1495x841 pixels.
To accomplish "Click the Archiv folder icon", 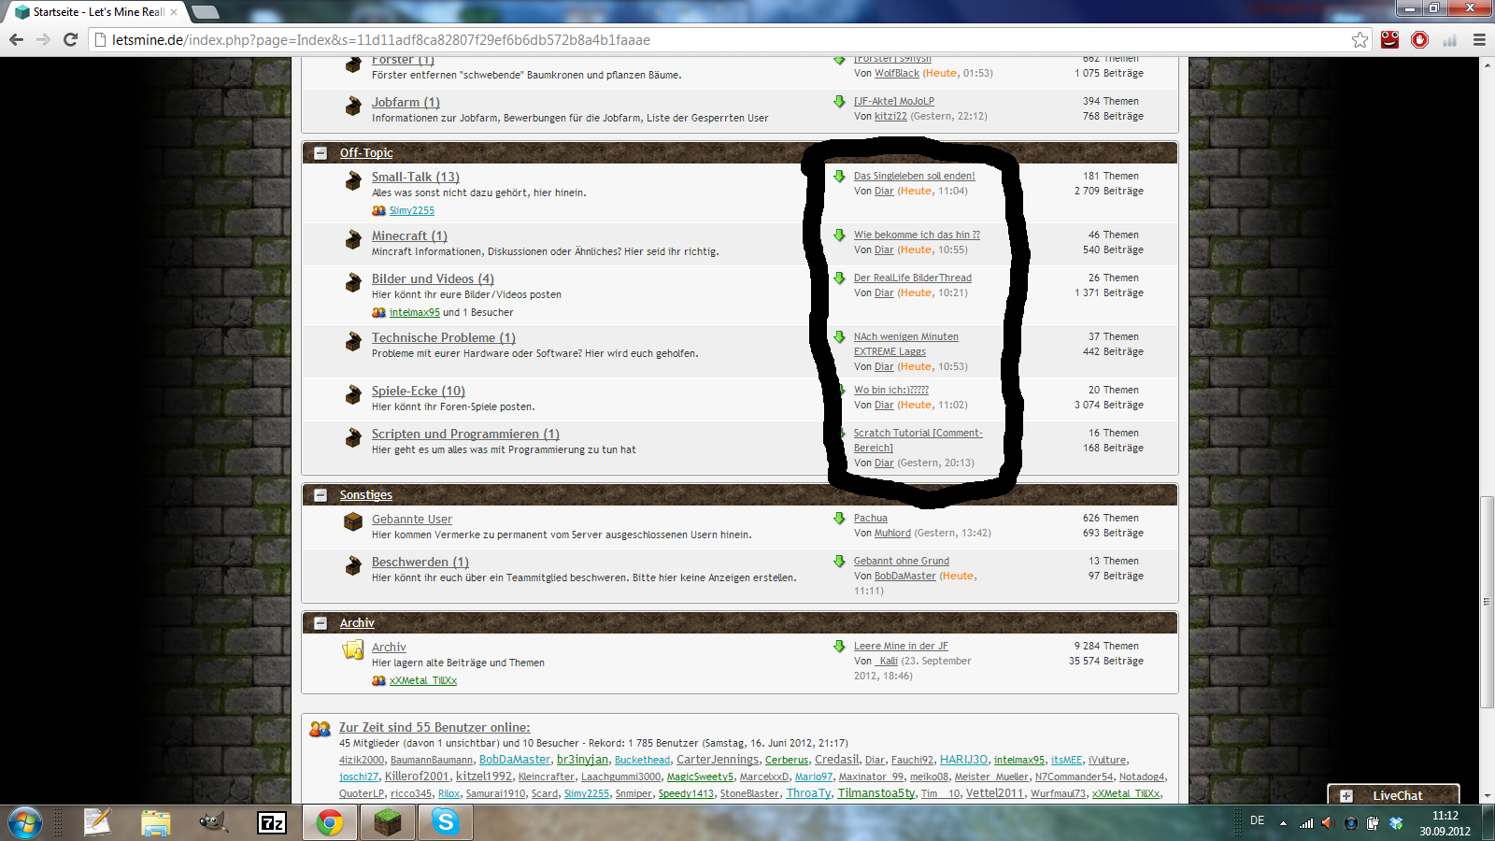I will (x=353, y=650).
